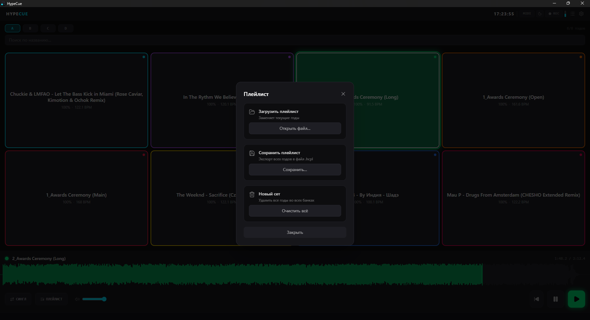This screenshot has width=590, height=320.
Task: Click the Открыть файл... button
Action: coord(295,128)
